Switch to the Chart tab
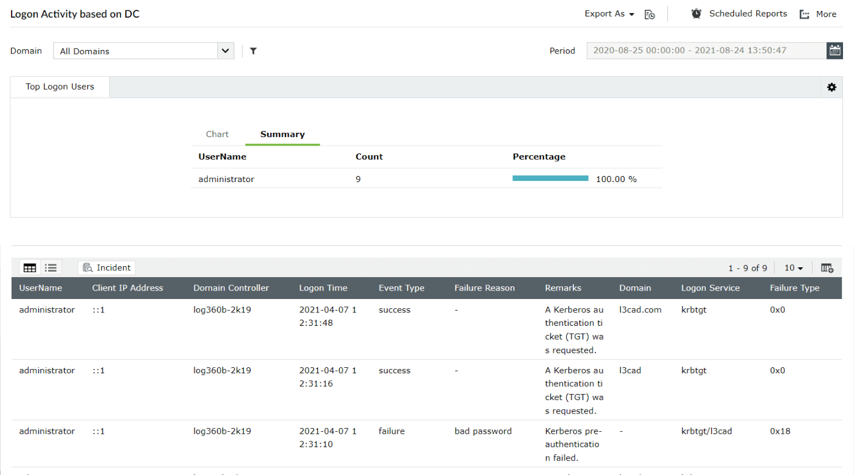 click(217, 134)
